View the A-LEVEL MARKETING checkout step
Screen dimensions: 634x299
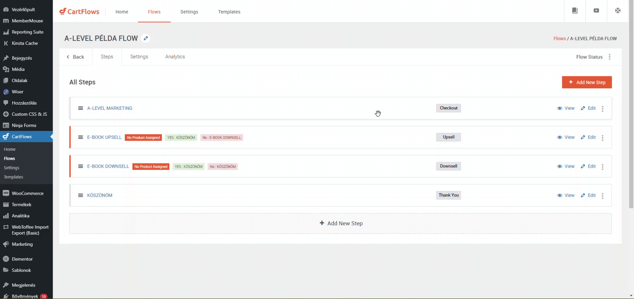(566, 108)
